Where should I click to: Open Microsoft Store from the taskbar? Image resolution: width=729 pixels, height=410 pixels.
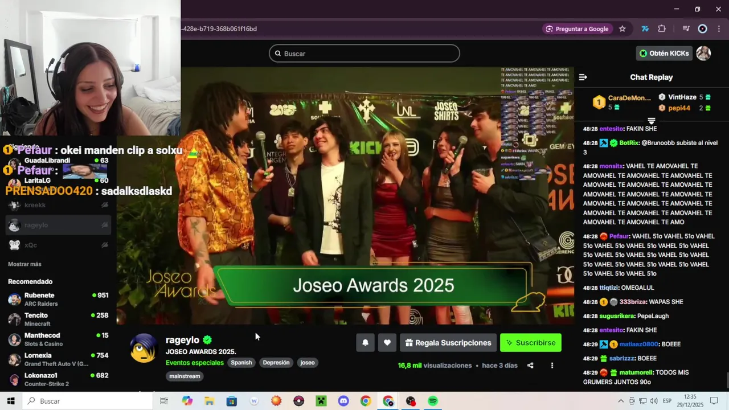232,401
